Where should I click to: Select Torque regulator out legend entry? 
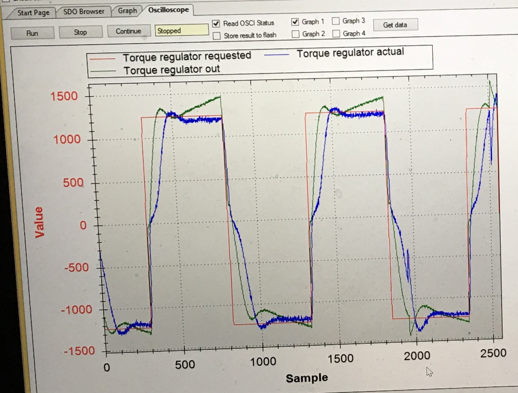click(171, 69)
